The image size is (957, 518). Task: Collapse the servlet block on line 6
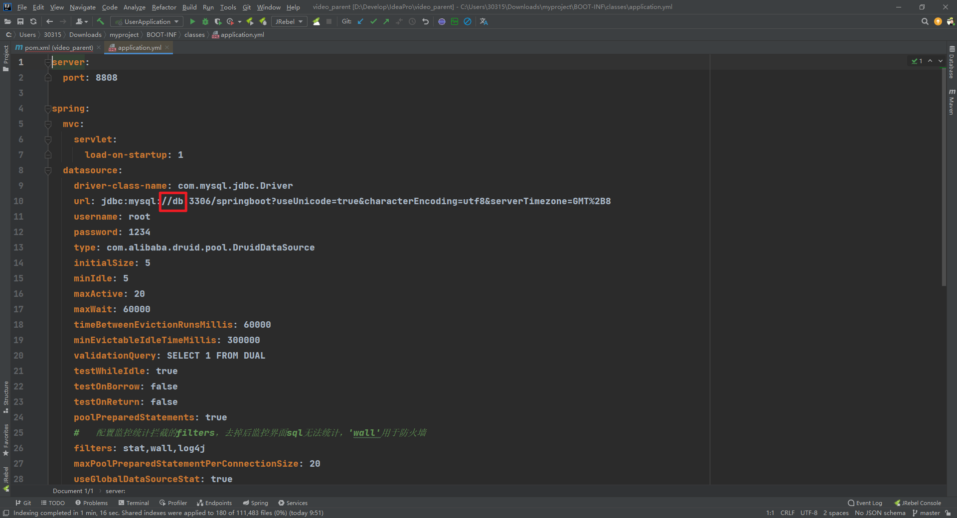pos(48,139)
